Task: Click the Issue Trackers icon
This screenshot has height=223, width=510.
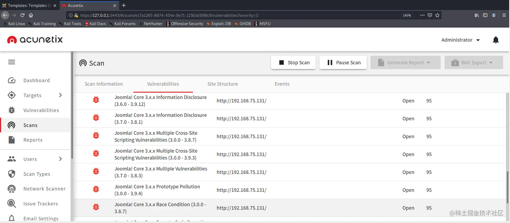Action: tap(12, 203)
